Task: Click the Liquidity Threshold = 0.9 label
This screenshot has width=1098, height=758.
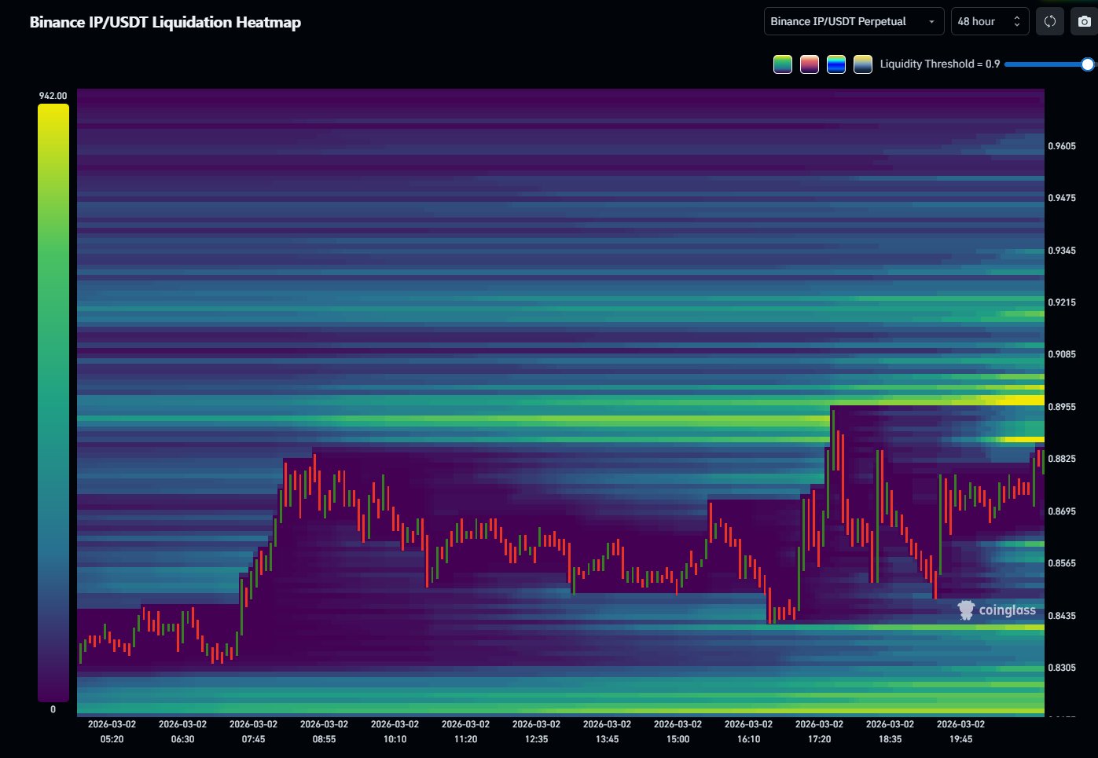Action: click(x=939, y=64)
